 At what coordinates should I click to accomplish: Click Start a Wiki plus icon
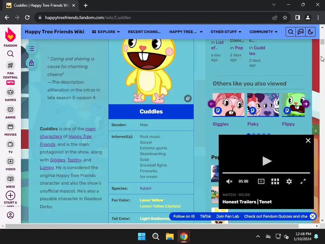[x=10, y=195]
